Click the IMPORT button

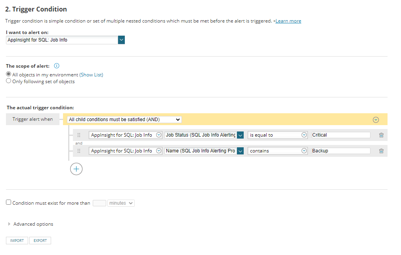(x=17, y=240)
